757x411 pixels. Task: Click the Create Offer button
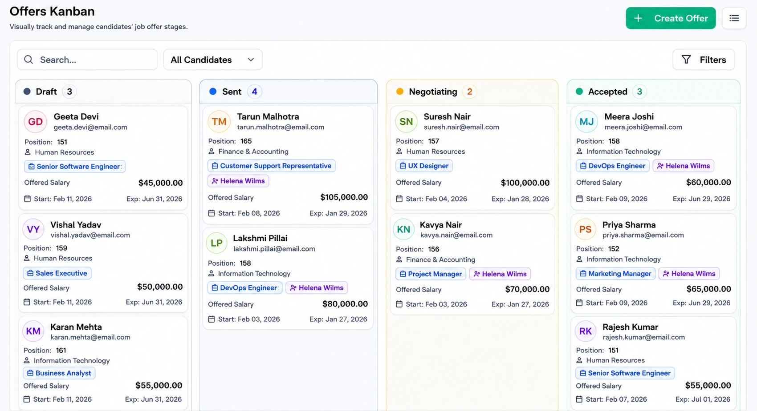click(671, 18)
